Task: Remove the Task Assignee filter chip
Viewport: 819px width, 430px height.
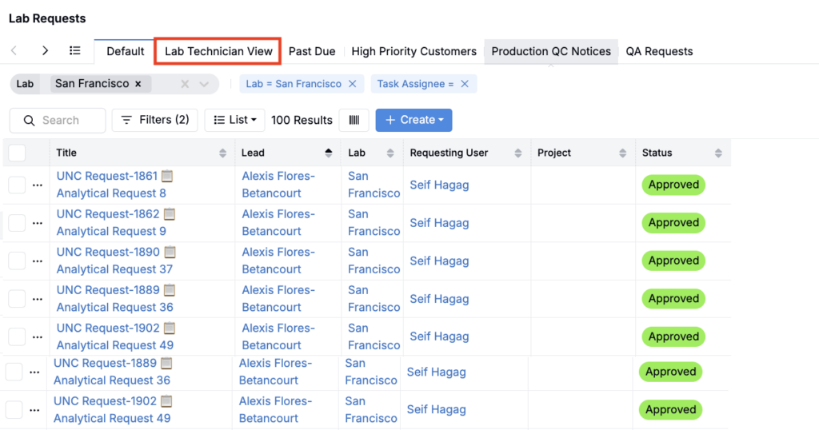Action: tap(465, 84)
